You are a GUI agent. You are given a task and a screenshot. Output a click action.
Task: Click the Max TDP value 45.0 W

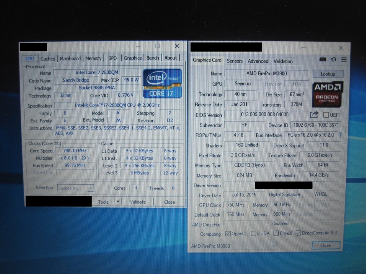pyautogui.click(x=132, y=80)
